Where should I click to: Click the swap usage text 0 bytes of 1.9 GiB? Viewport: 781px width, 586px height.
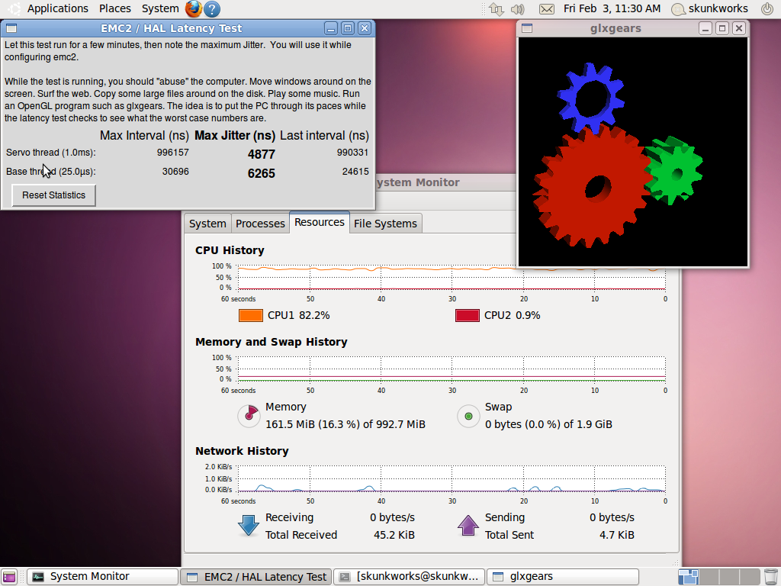pos(548,424)
